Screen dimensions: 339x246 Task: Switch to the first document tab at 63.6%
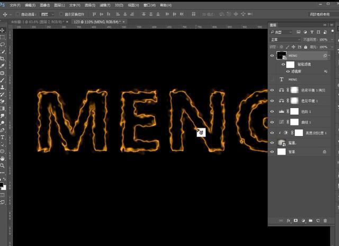pyautogui.click(x=38, y=22)
